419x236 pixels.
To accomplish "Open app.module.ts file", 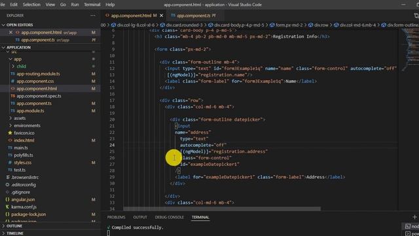I will tap(30, 111).
